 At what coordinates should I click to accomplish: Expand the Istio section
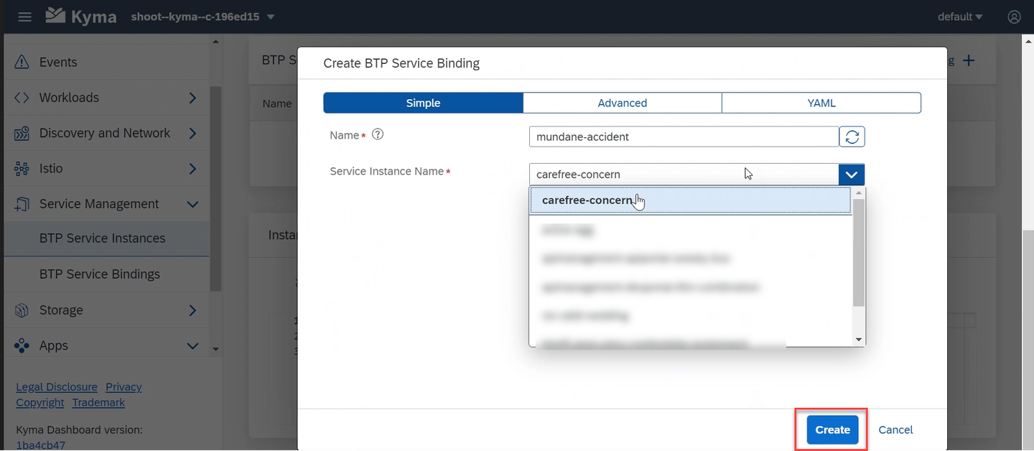(x=192, y=169)
